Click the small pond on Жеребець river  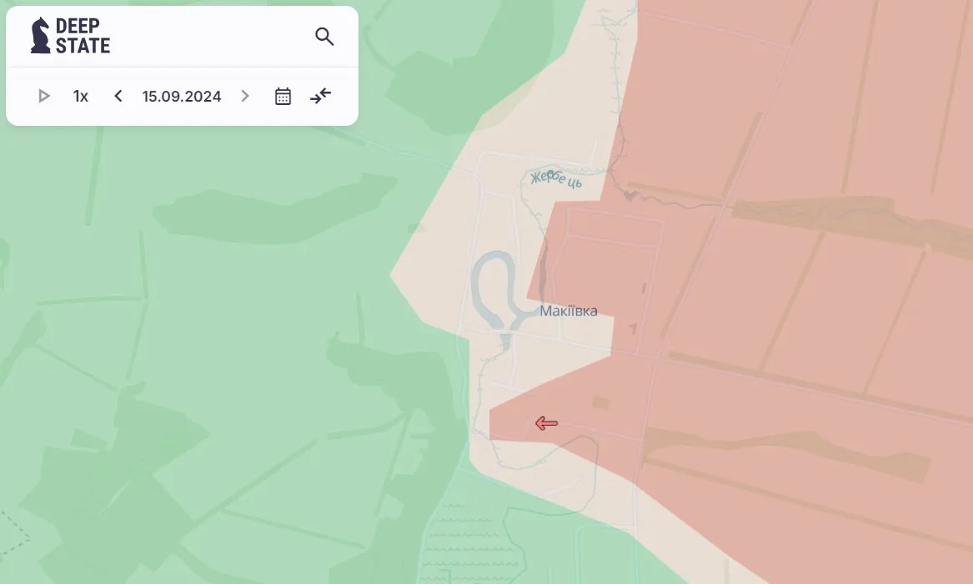click(631, 196)
